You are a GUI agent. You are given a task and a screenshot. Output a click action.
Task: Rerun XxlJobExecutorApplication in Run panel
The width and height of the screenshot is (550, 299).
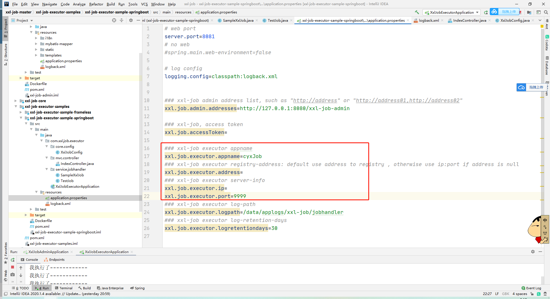13,260
